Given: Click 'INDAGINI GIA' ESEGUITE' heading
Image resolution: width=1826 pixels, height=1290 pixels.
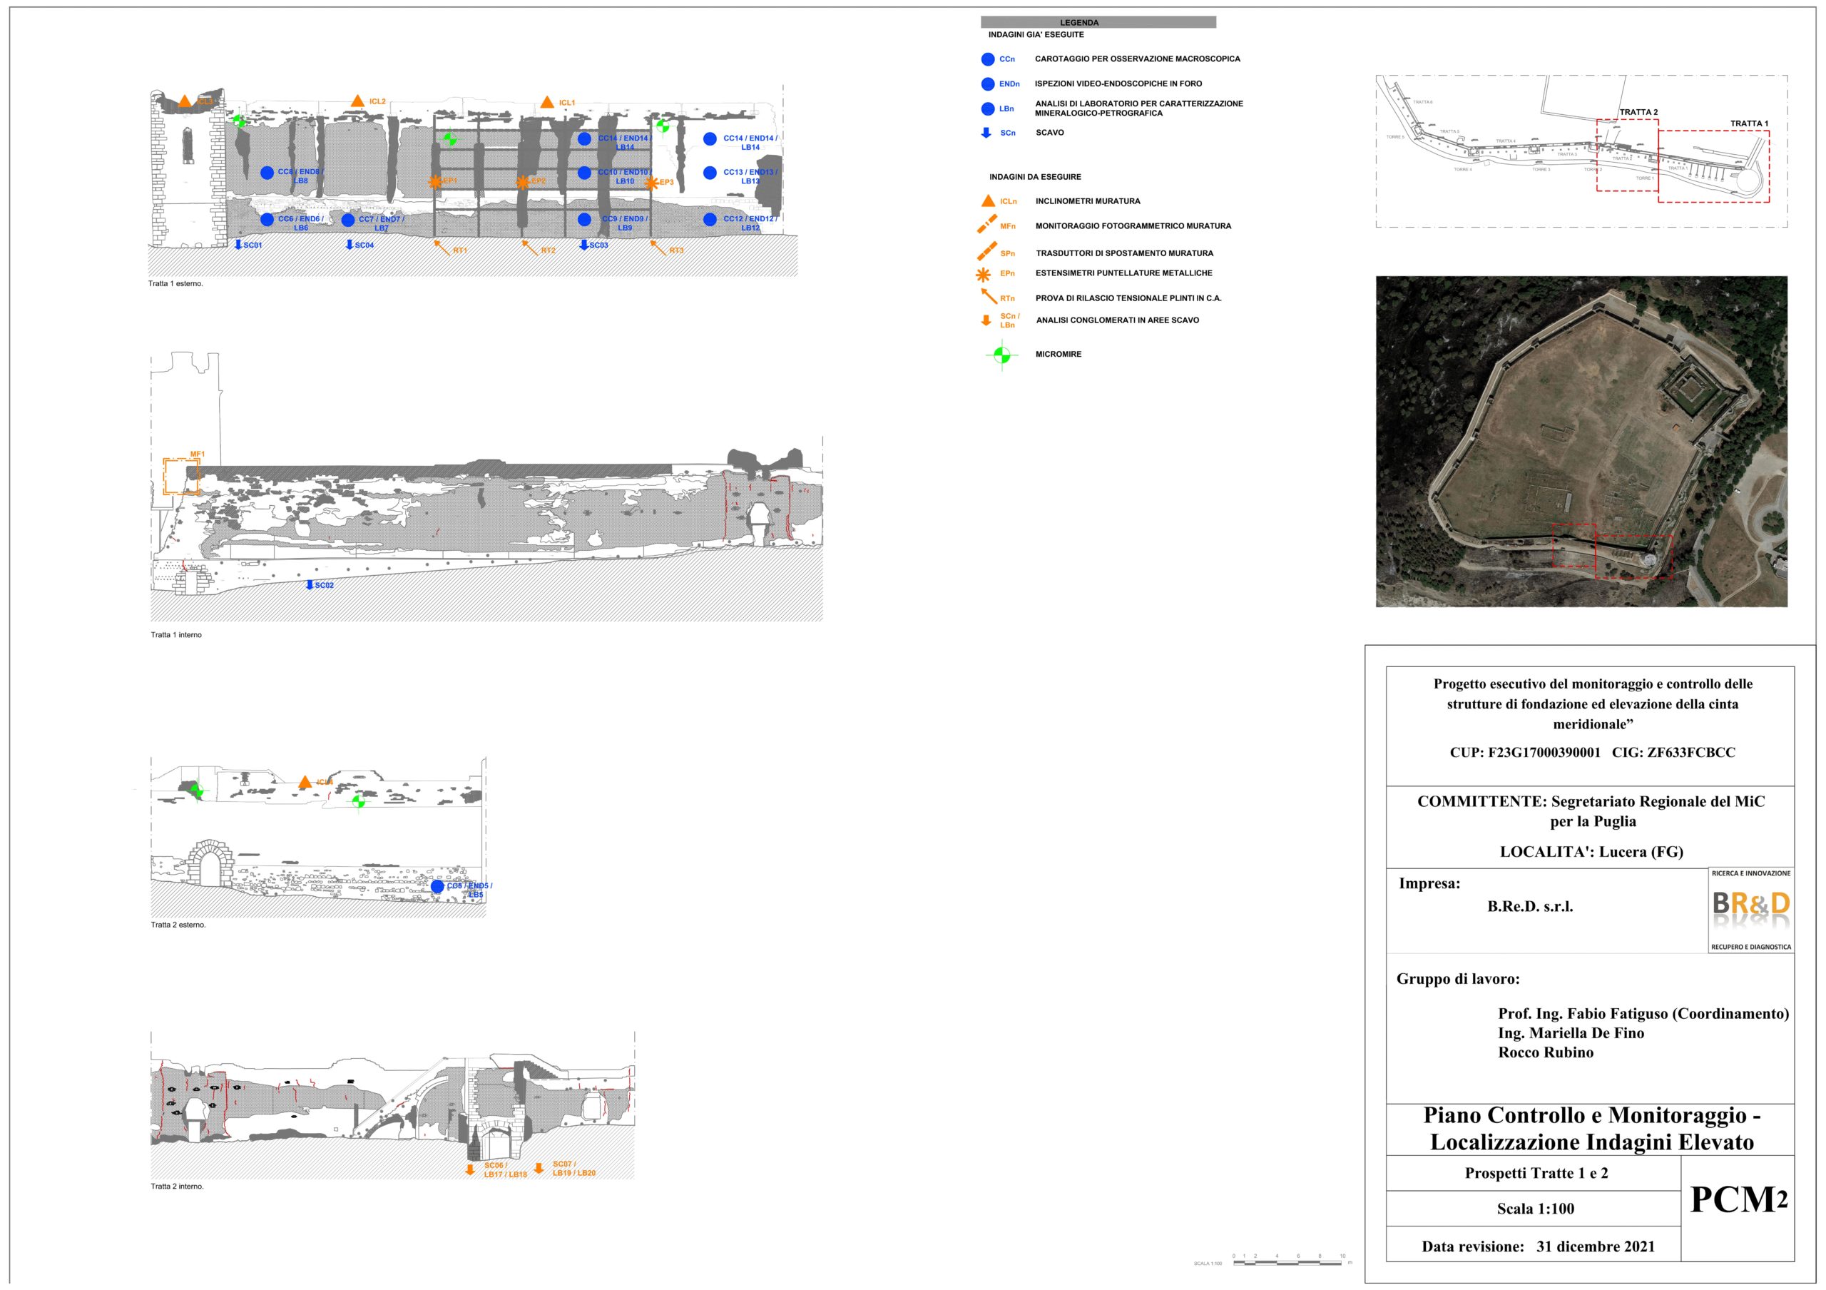Looking at the screenshot, I should coord(1036,35).
